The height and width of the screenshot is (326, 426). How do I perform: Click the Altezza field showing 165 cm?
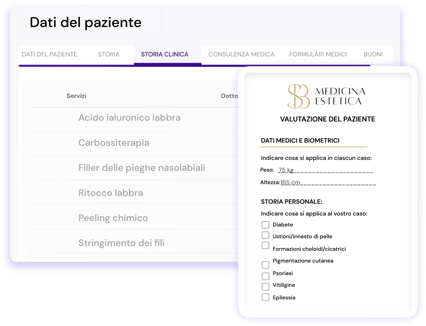[x=328, y=182]
